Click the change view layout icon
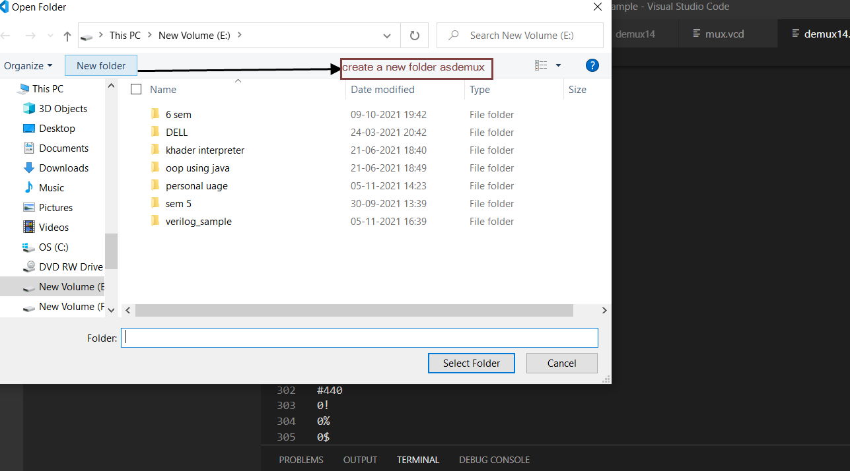Screen dimensions: 850x471 click(x=542, y=65)
